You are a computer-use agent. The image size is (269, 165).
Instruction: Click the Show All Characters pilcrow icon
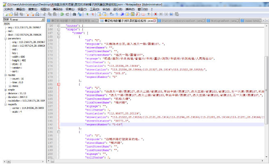pos(117,14)
